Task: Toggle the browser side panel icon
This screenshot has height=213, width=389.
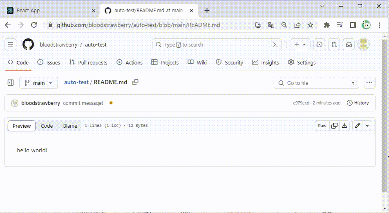Action: (353, 25)
